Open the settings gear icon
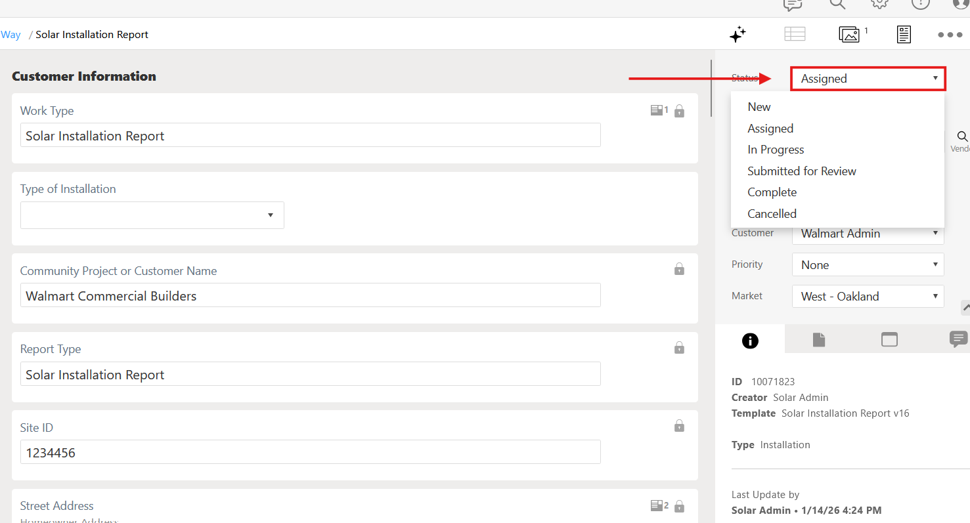Screen dimensions: 970x523 pyautogui.click(x=879, y=5)
